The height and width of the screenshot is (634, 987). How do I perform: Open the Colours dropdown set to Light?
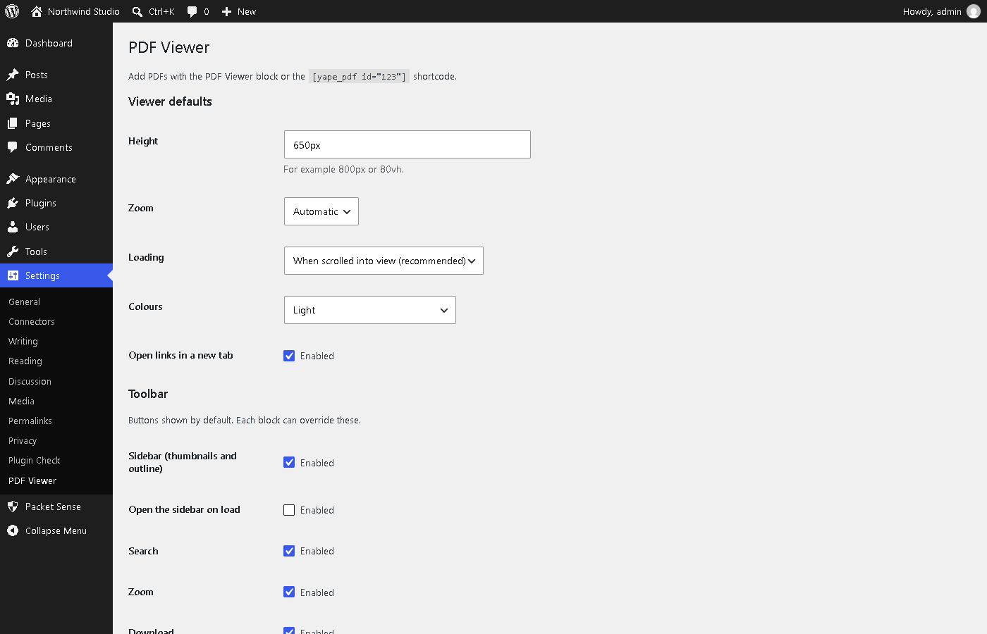(370, 310)
